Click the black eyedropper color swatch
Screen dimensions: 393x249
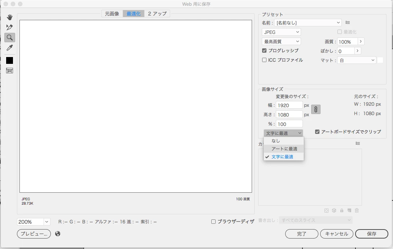9,60
